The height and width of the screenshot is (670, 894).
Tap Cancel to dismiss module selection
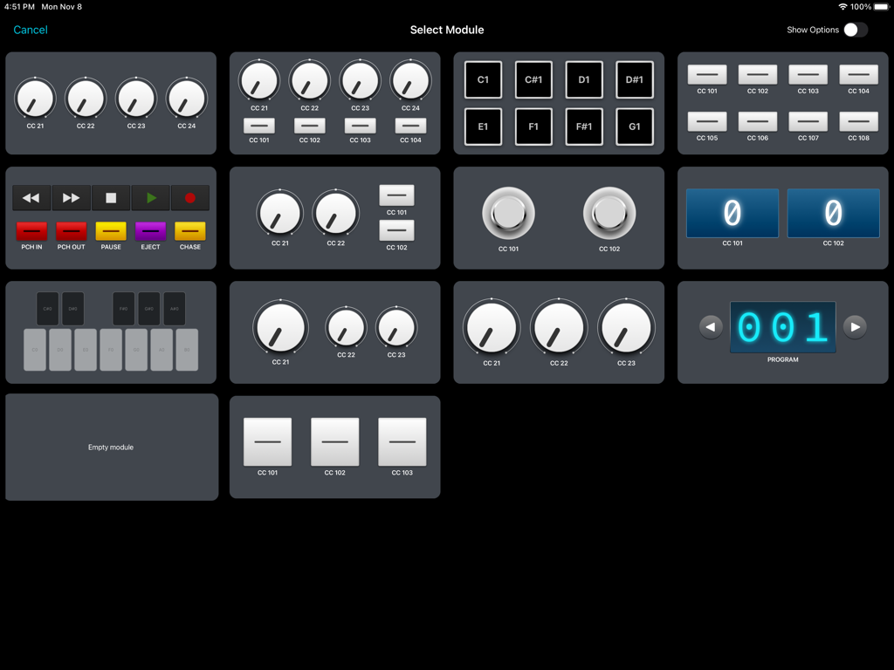coord(31,30)
